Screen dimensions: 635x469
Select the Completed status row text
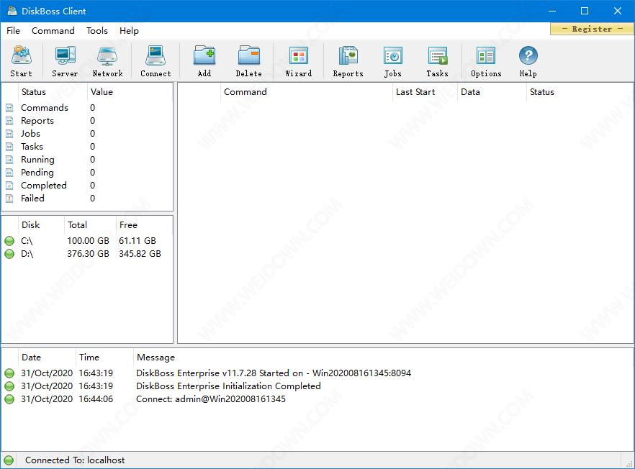coord(44,186)
